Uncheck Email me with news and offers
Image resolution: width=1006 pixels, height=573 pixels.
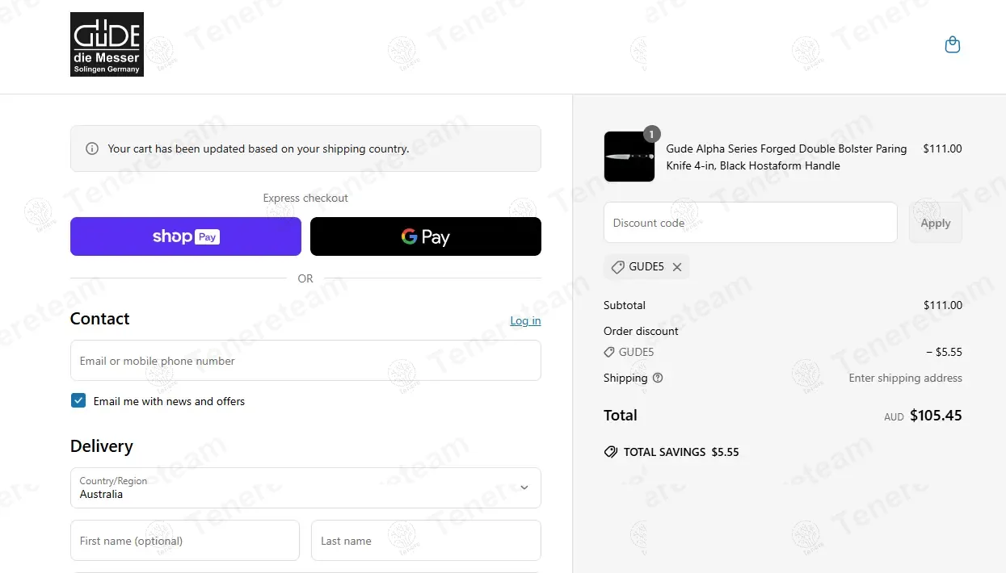click(78, 400)
